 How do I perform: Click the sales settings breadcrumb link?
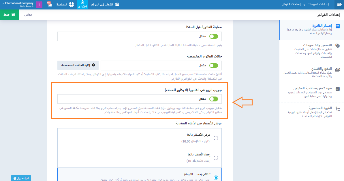(319, 5)
